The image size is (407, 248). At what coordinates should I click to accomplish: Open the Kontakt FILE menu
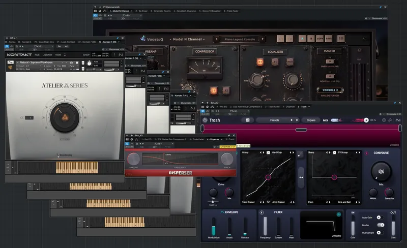click(37, 55)
